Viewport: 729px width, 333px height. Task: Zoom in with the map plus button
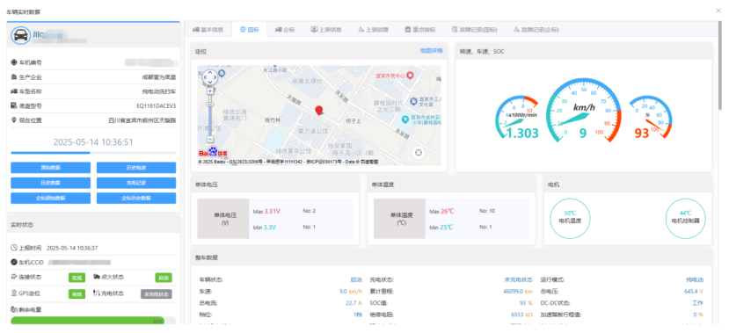click(209, 91)
